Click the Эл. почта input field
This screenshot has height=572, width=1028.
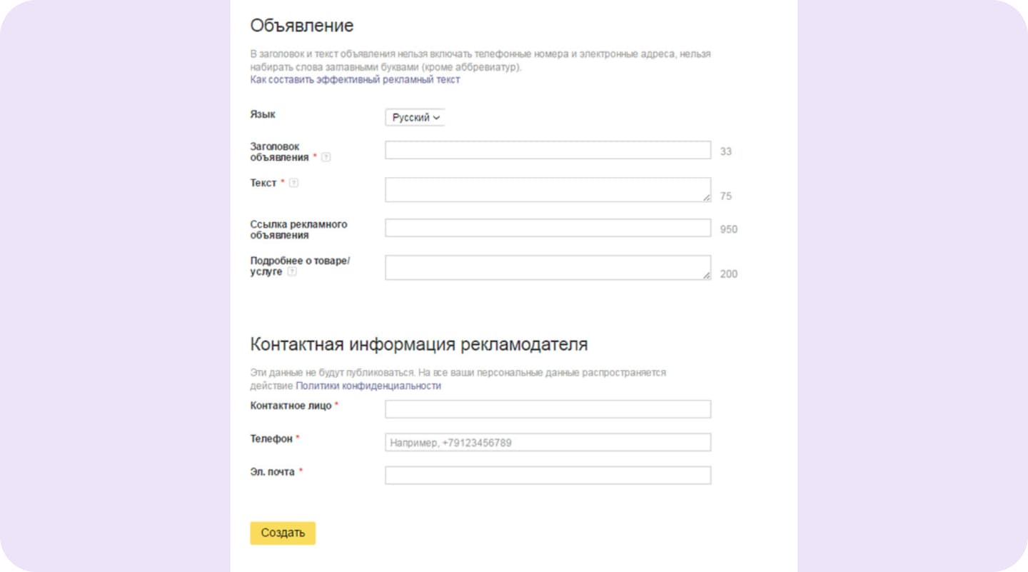coord(547,475)
